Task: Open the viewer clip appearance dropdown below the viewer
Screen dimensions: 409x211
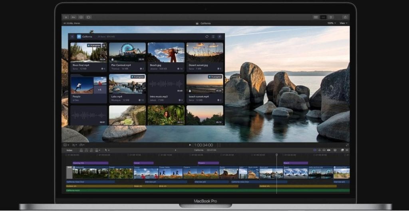Action: 66,145
